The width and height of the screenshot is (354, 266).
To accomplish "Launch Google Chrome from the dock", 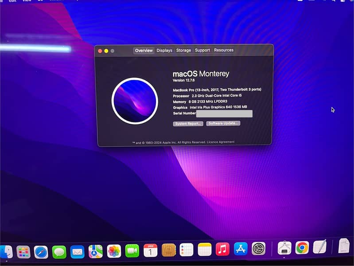I will click(x=302, y=247).
